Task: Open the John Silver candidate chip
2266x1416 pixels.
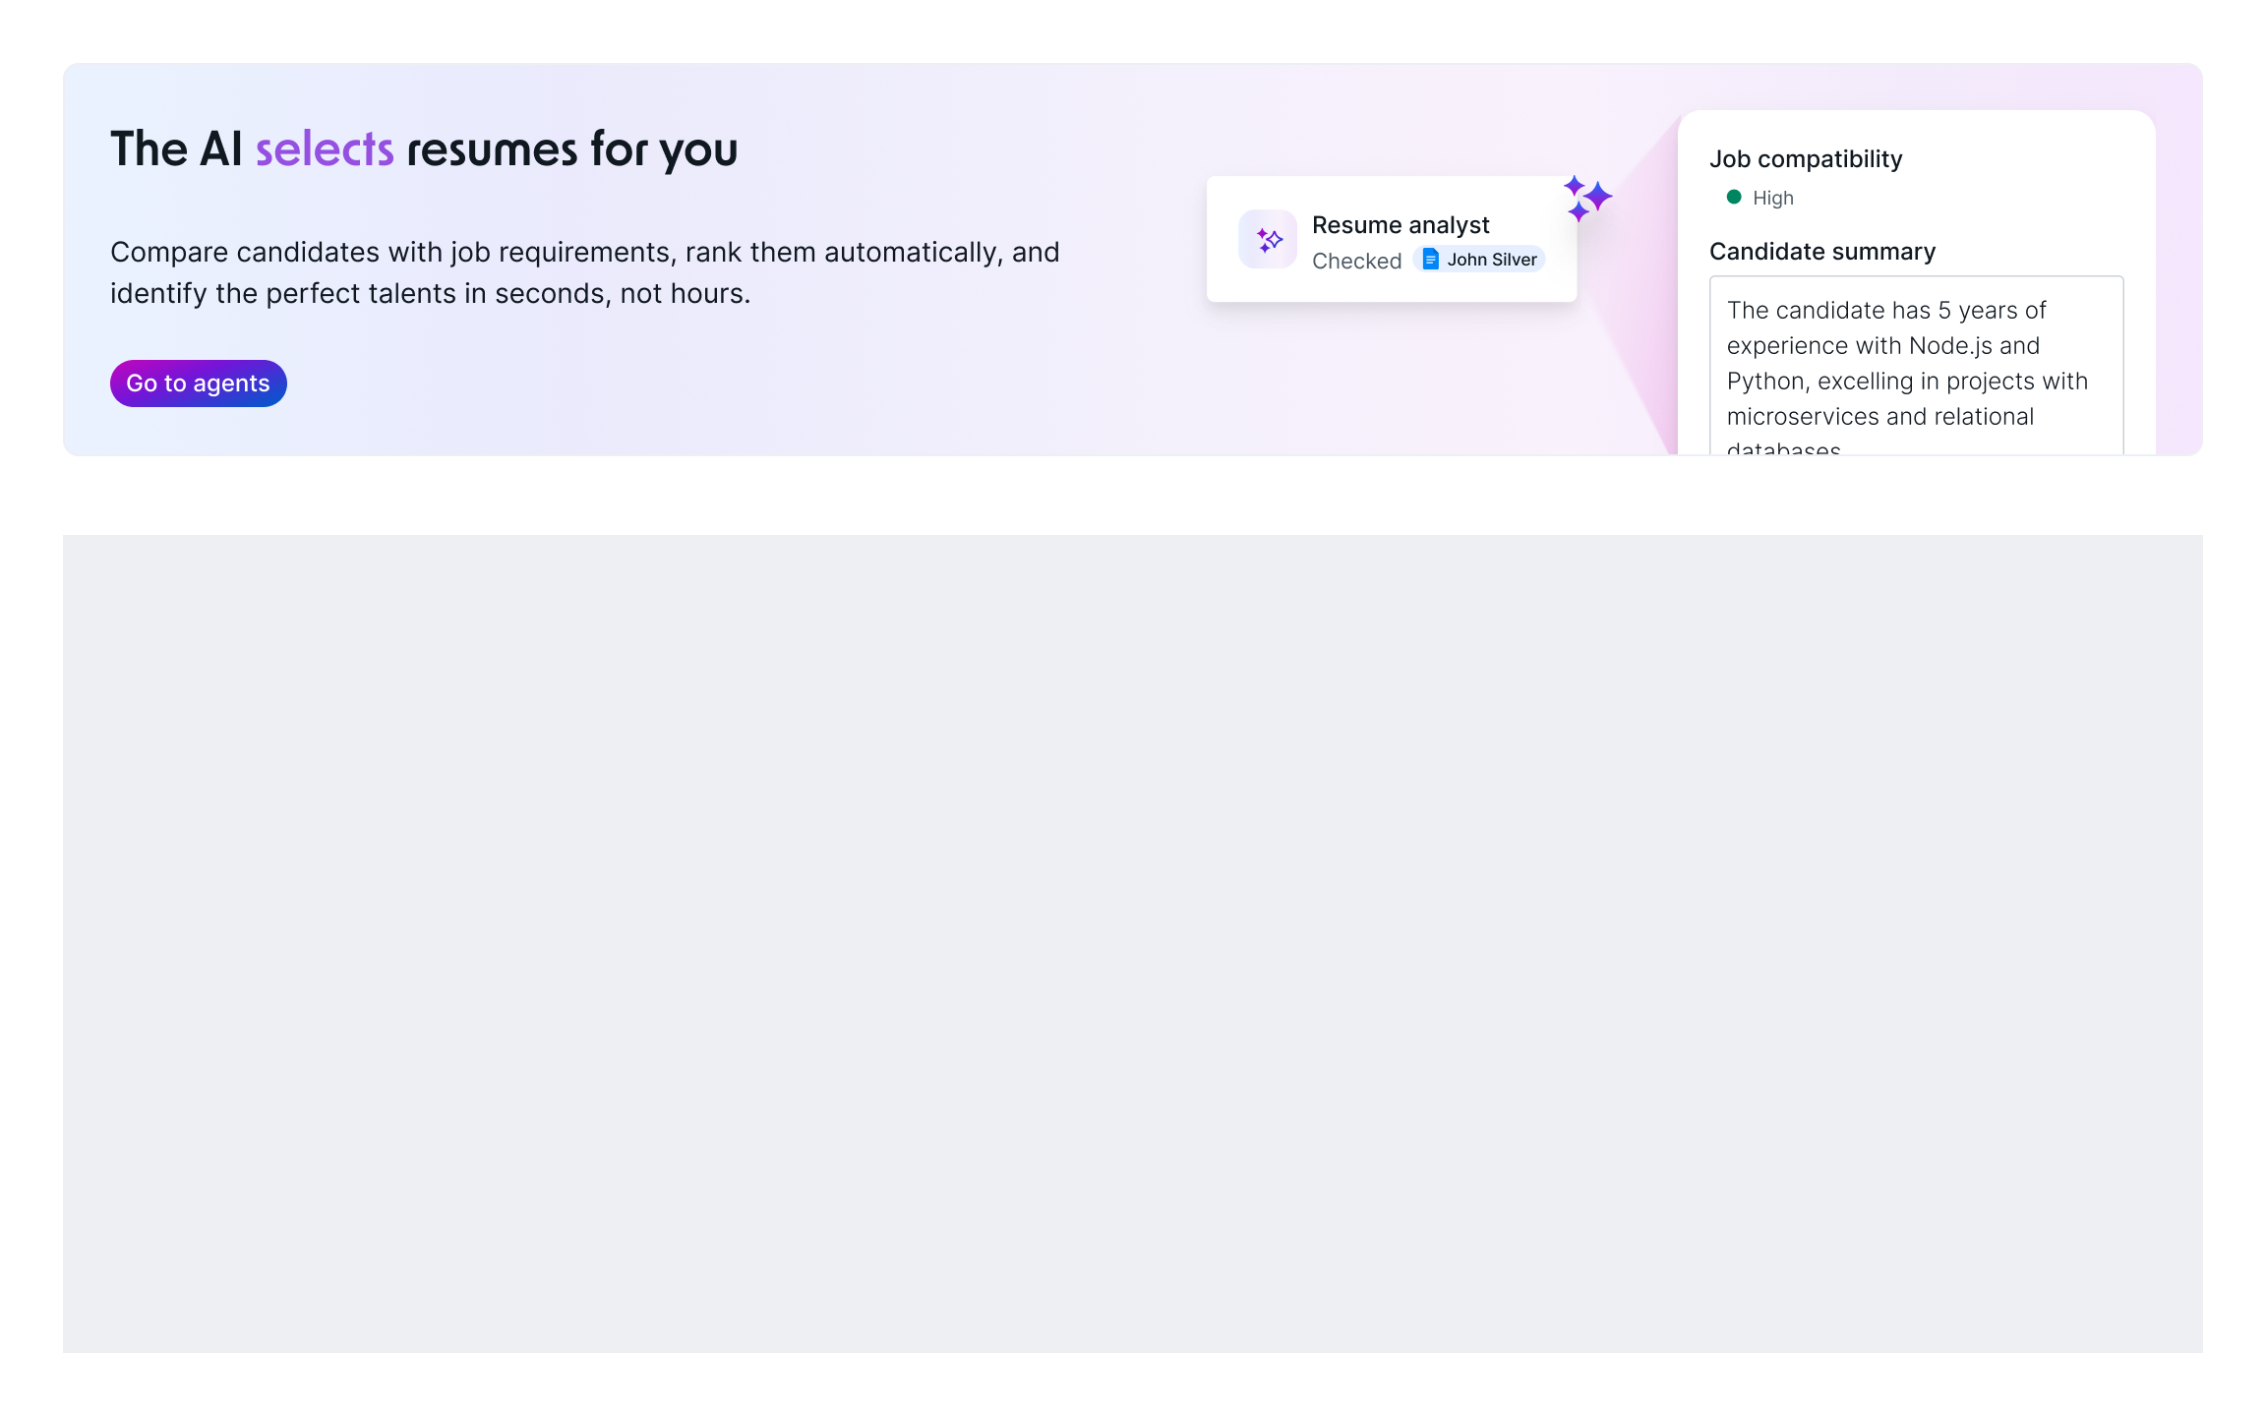Action: click(1479, 260)
